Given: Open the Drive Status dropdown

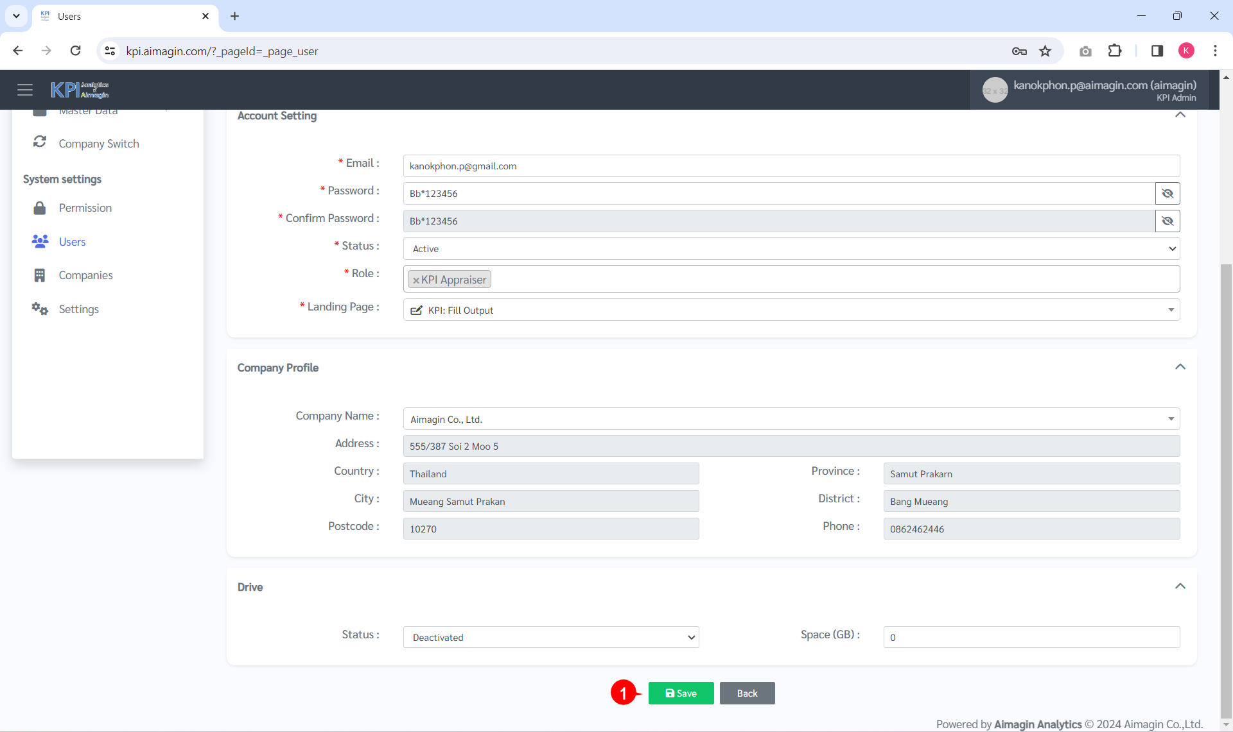Looking at the screenshot, I should pos(550,638).
